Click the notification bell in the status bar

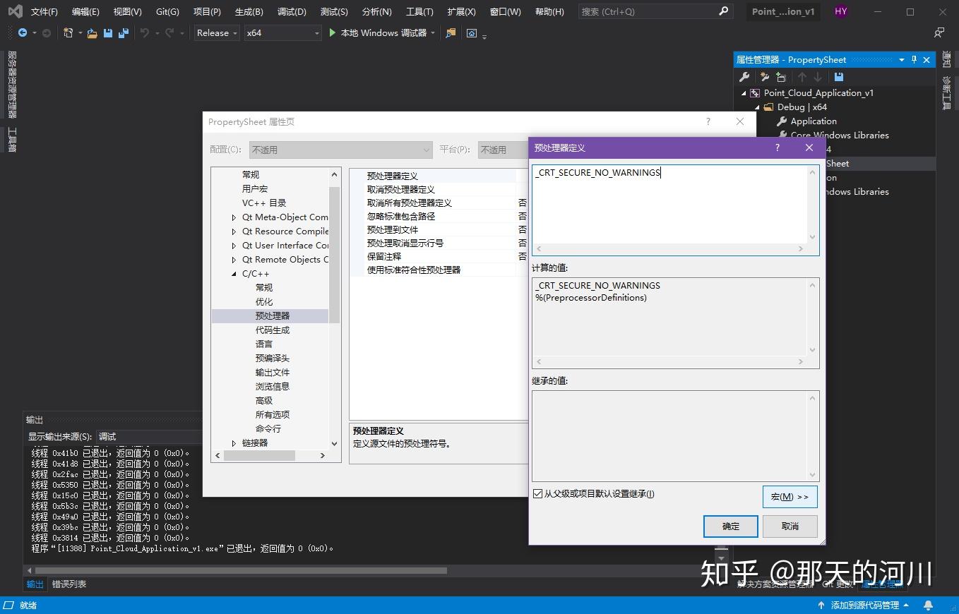click(x=928, y=605)
